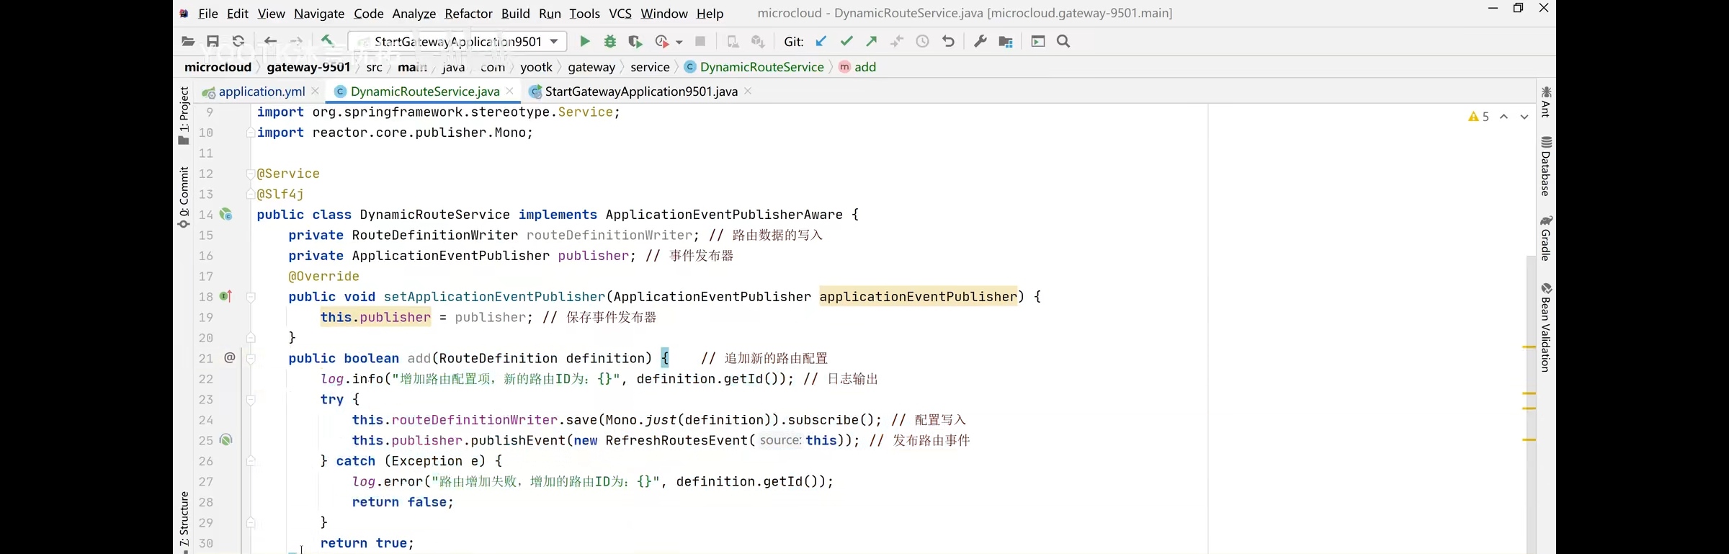This screenshot has height=554, width=1729.
Task: Click the Synchronize reload icon
Action: pos(238,42)
